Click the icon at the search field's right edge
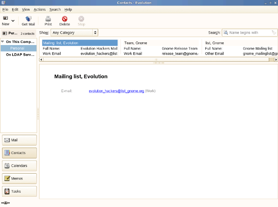The width and height of the screenshot is (278, 207). click(274, 32)
